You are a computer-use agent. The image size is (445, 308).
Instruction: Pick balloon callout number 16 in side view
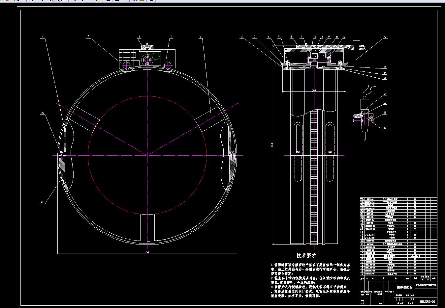point(344,37)
